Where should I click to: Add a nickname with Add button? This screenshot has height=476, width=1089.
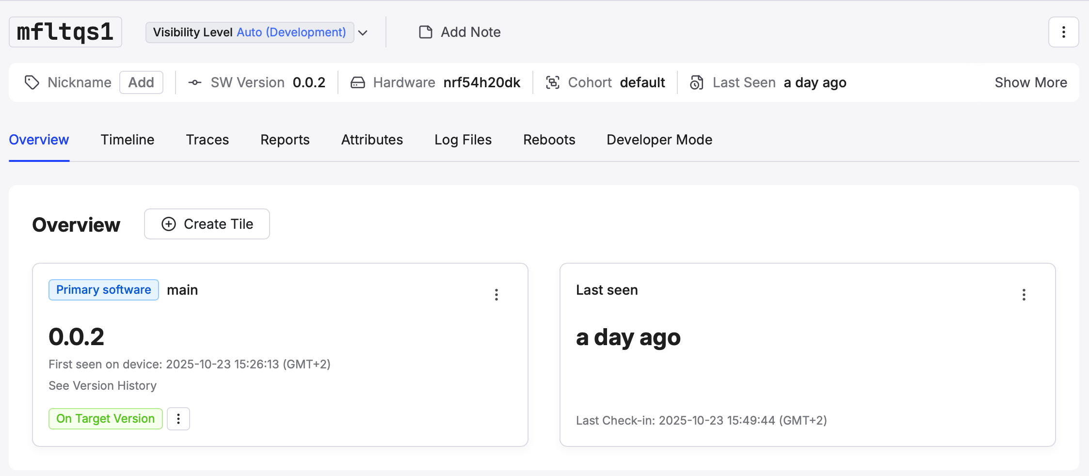141,82
